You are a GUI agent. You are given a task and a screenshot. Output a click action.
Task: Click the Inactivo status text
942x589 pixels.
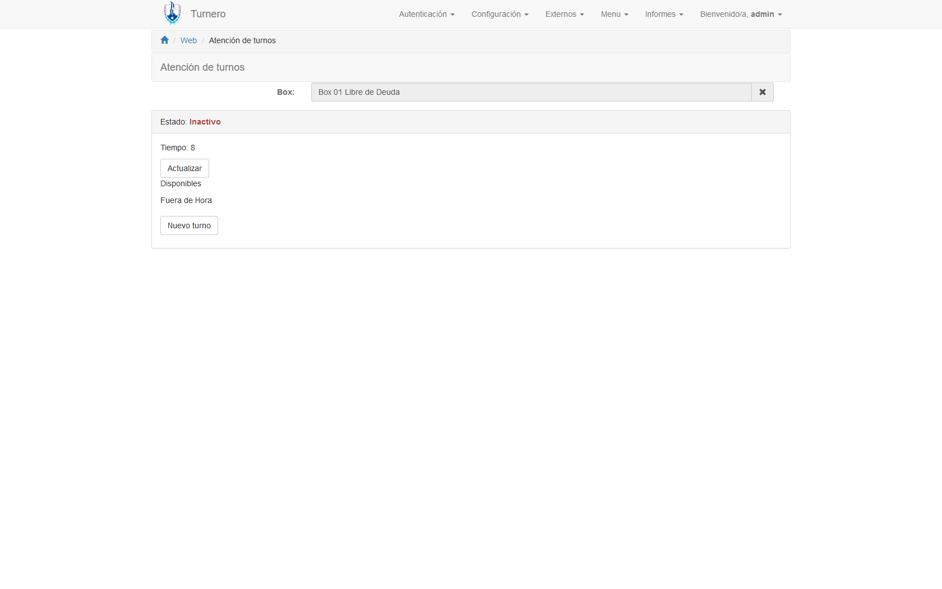pos(205,122)
